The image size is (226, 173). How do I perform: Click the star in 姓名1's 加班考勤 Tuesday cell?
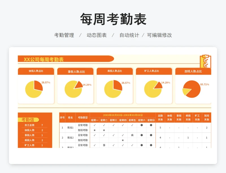pyautogui.click(x=104, y=130)
